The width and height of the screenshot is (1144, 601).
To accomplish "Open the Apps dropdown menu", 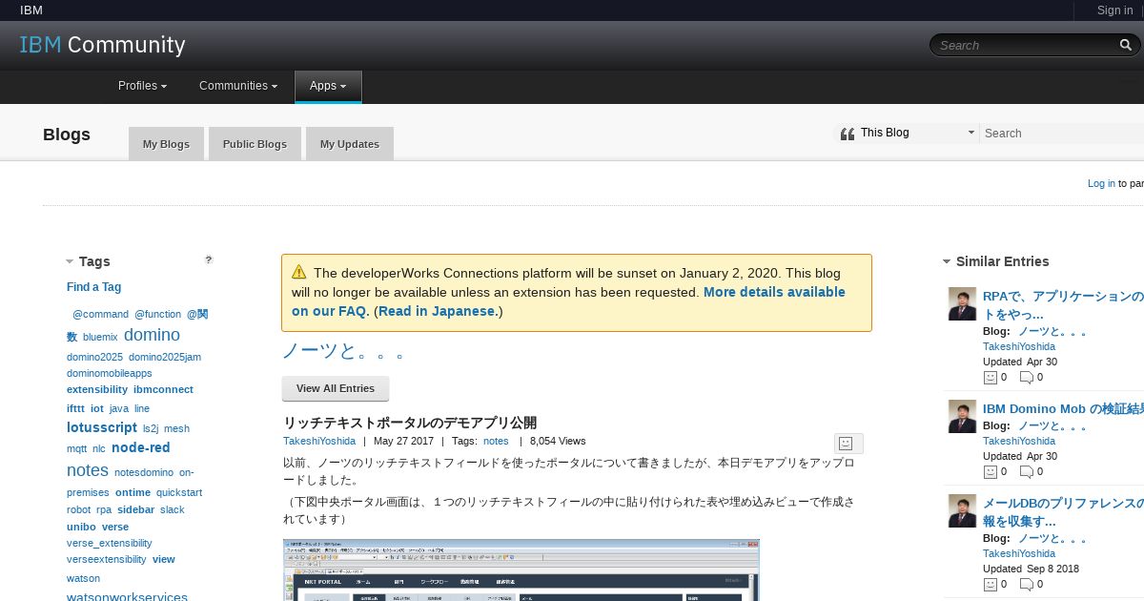I will click(328, 86).
